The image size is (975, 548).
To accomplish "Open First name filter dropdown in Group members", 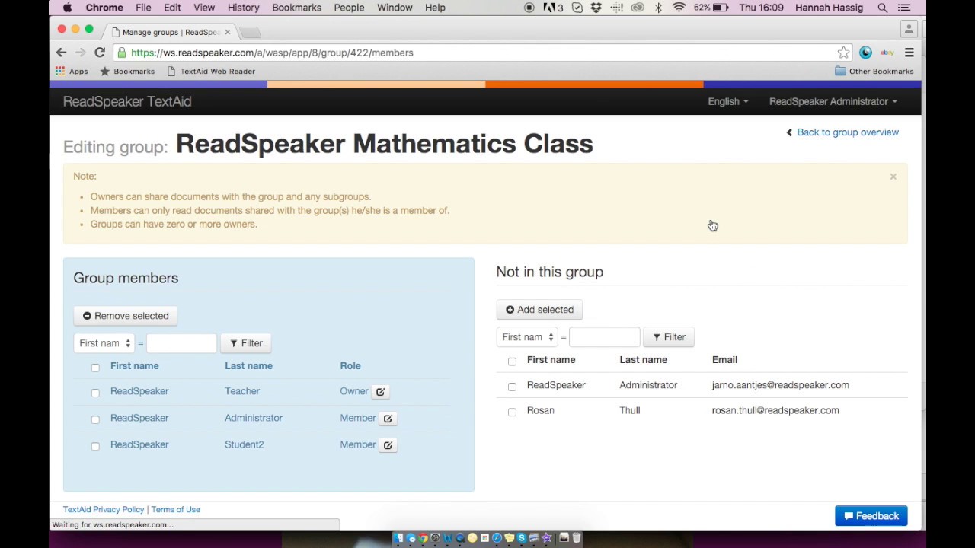I will 104,343.
